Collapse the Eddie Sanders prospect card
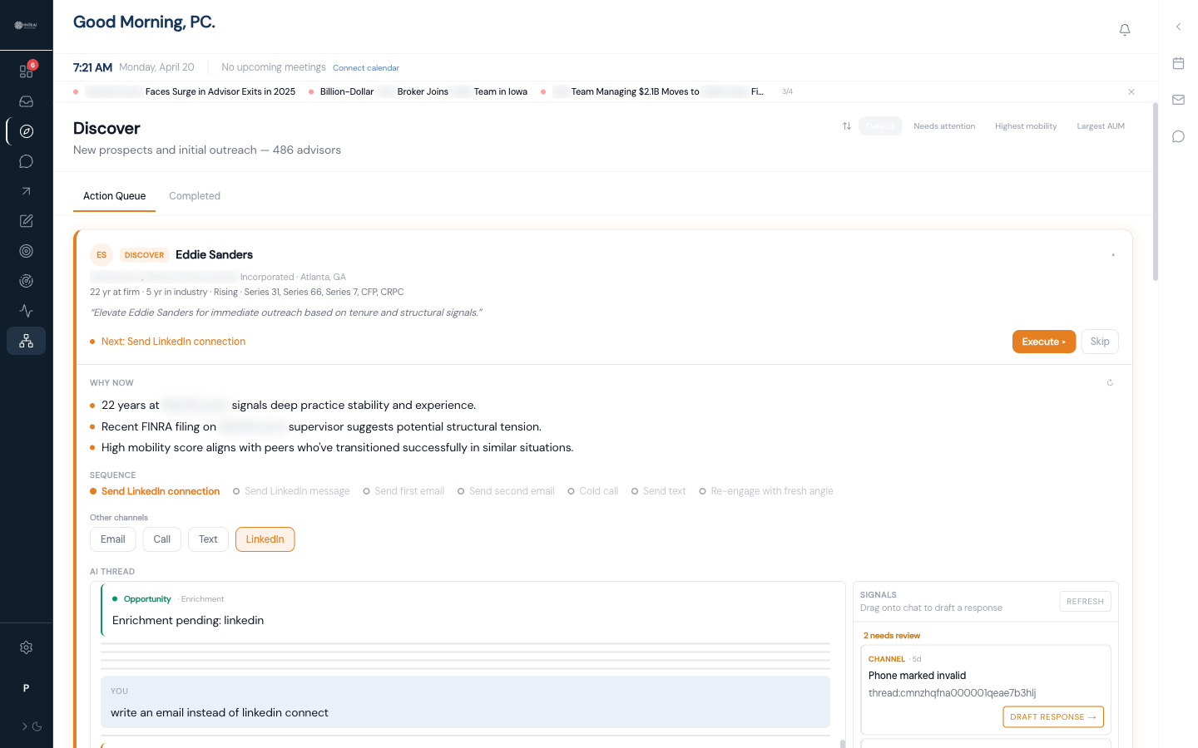1198x748 pixels. [1113, 255]
